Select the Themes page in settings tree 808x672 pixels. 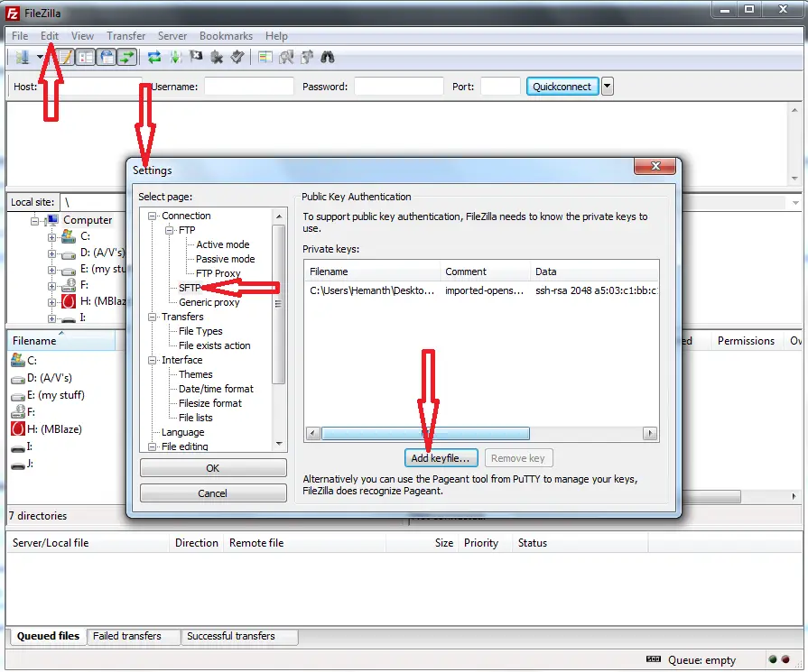pos(195,374)
